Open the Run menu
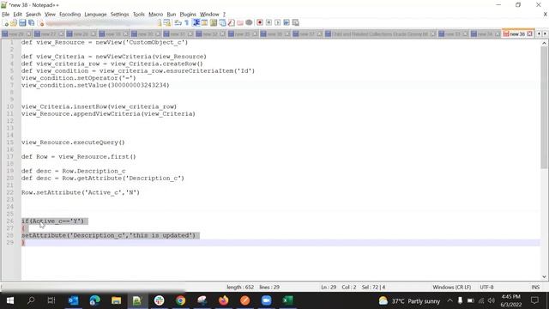 coord(172,15)
